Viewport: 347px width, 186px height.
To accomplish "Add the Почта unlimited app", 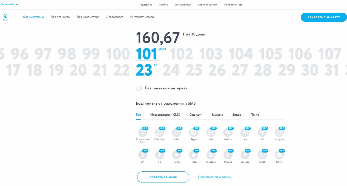I will coord(279,155).
